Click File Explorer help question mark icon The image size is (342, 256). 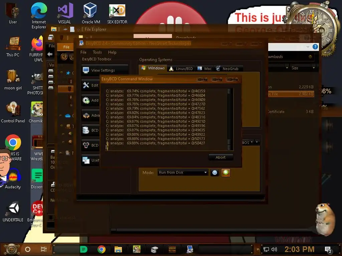(315, 47)
